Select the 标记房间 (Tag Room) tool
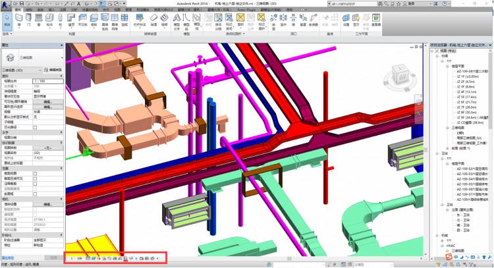Screen dimensions: 494x268 click(229, 22)
